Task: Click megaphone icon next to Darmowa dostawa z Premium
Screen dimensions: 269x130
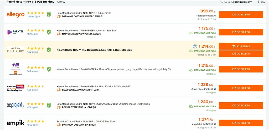Action: [x=59, y=125]
